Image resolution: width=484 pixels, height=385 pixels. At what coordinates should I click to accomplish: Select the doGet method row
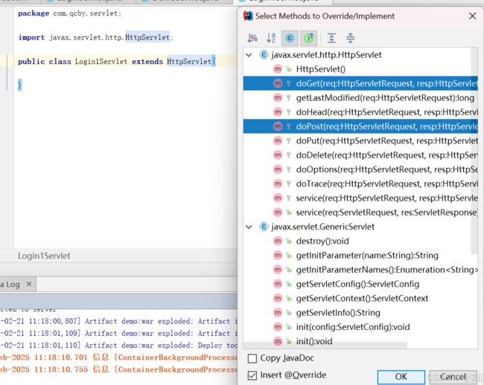pos(360,83)
